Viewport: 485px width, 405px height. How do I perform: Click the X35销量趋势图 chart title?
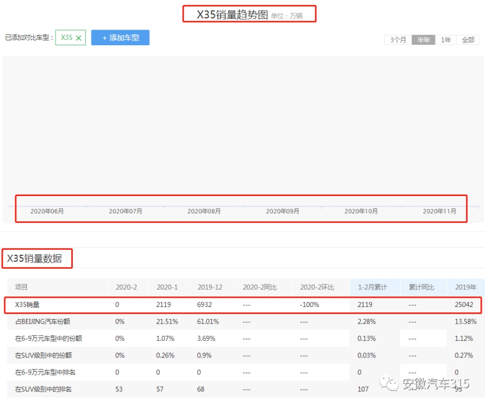point(232,15)
